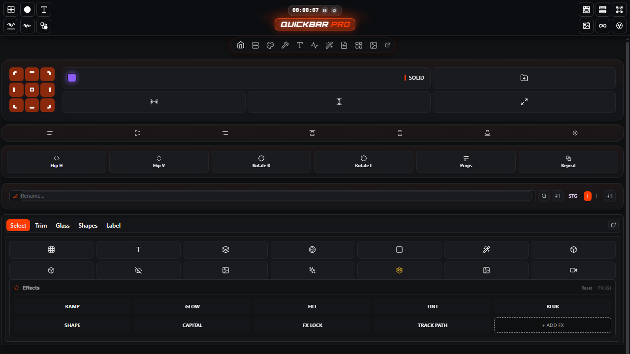Open the purple color swatch
The width and height of the screenshot is (630, 354).
coord(72,78)
